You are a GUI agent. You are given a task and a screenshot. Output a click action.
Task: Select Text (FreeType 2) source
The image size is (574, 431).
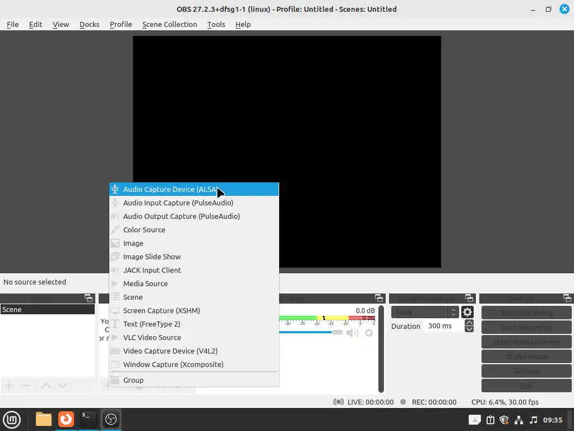pos(194,324)
